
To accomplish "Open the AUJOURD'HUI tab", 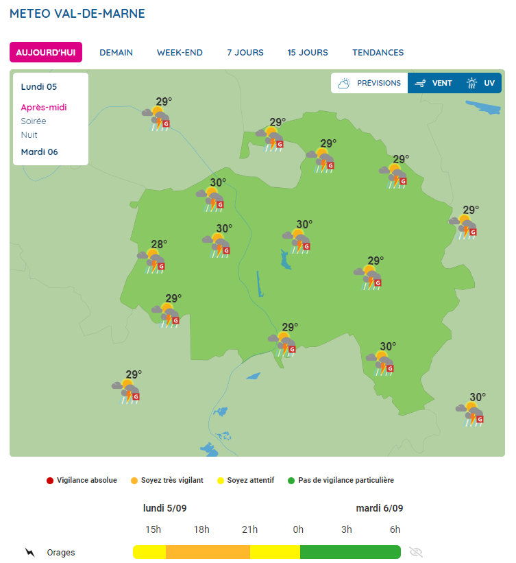I will pyautogui.click(x=46, y=52).
